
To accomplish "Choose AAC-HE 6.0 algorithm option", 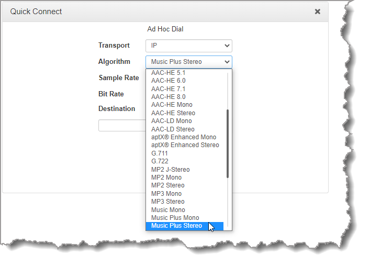I will 169,81.
